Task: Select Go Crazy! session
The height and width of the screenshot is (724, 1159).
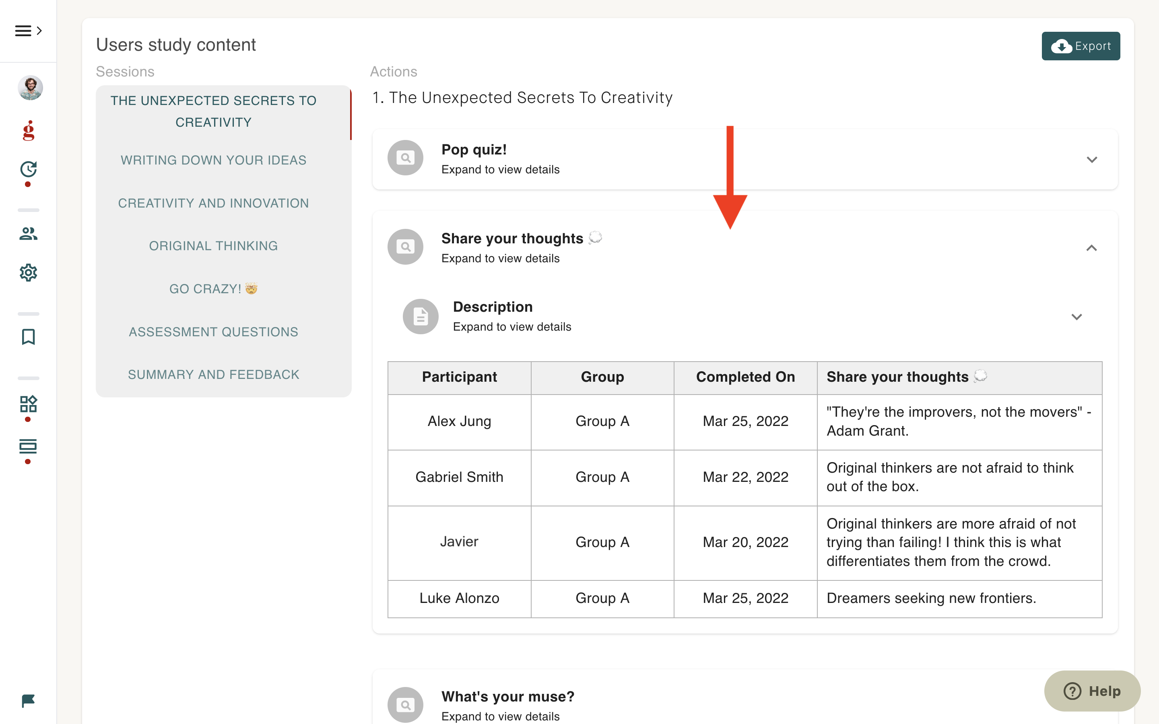Action: click(214, 289)
